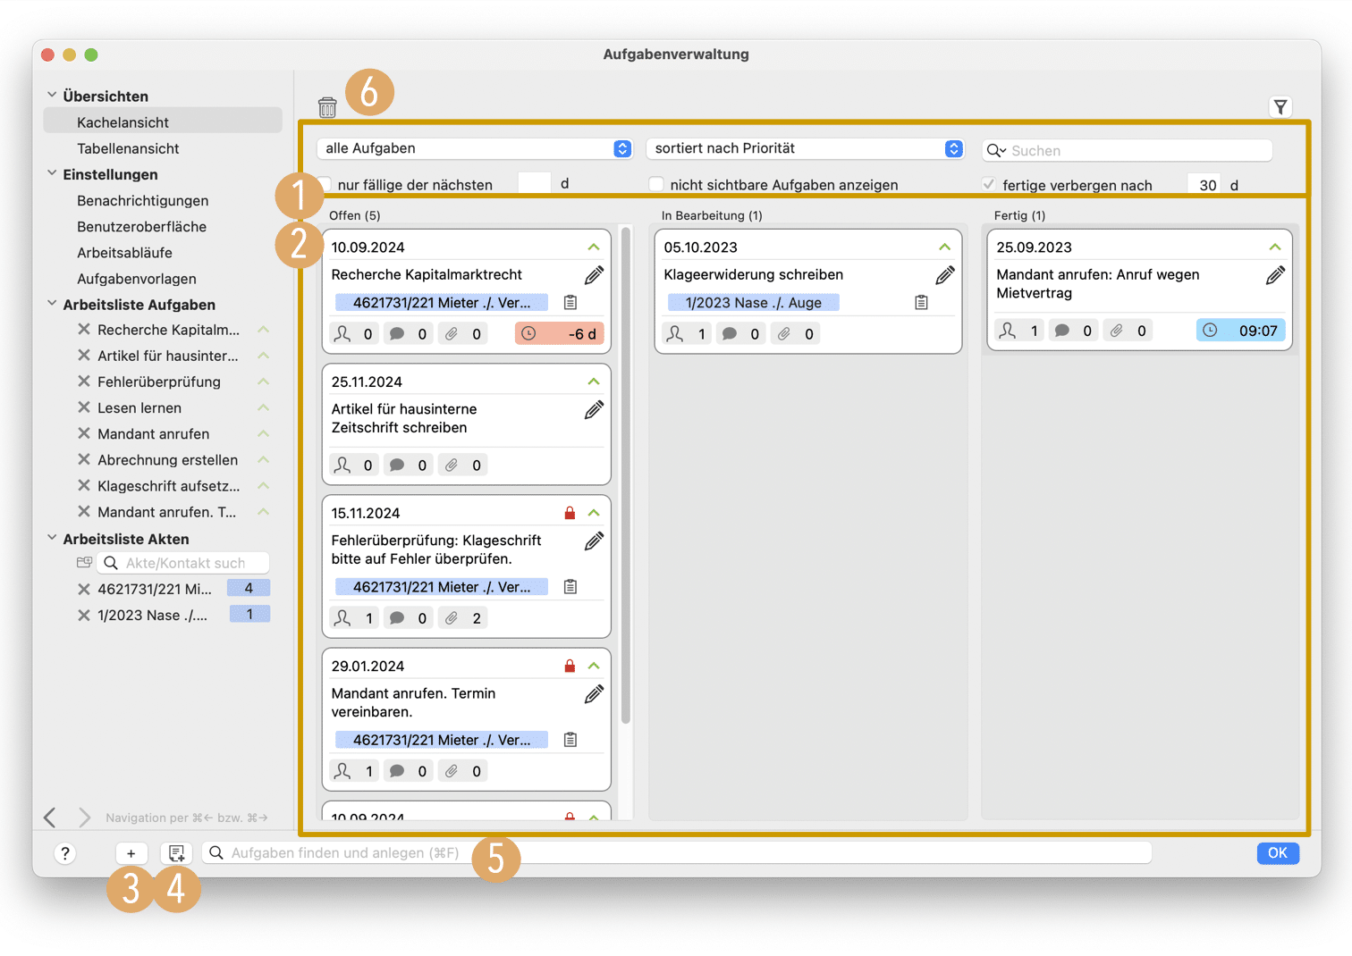Add new task with plus button

[131, 853]
